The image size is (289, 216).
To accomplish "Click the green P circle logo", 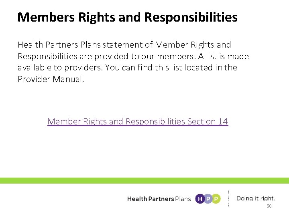I will 216,199.
